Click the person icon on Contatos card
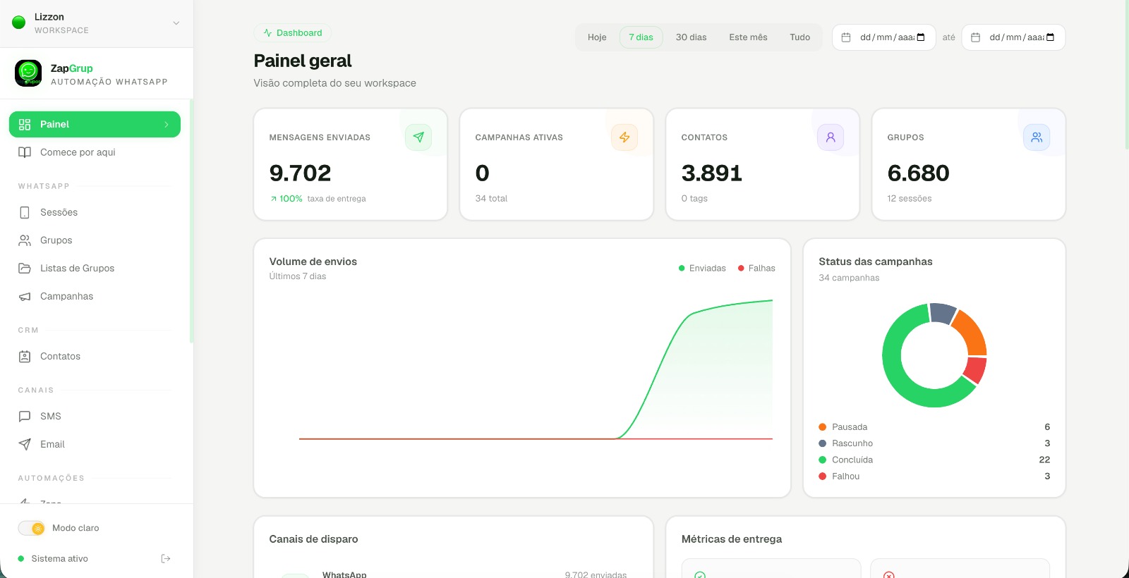The height and width of the screenshot is (578, 1129). [831, 137]
